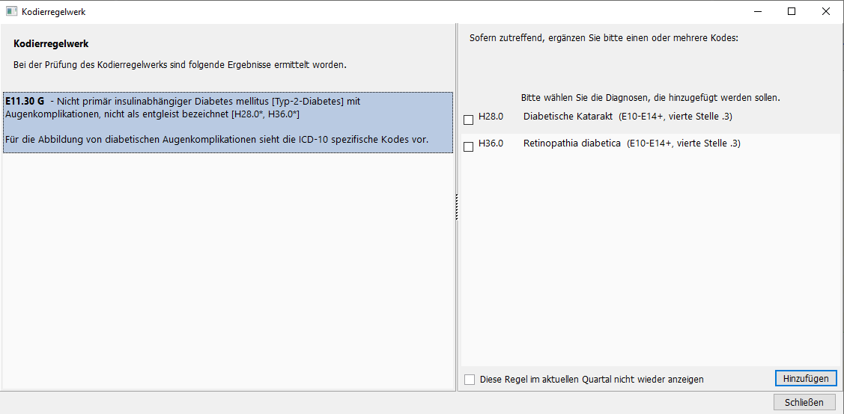Click the window title text Kodierregelwerk

point(54,12)
